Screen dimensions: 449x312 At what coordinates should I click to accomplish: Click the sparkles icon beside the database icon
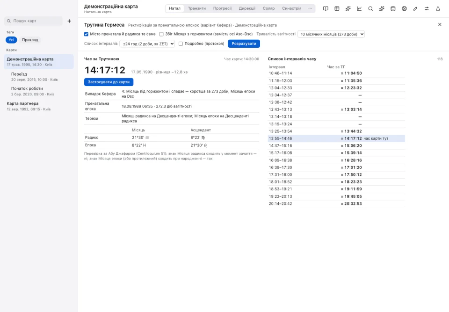[x=382, y=8]
